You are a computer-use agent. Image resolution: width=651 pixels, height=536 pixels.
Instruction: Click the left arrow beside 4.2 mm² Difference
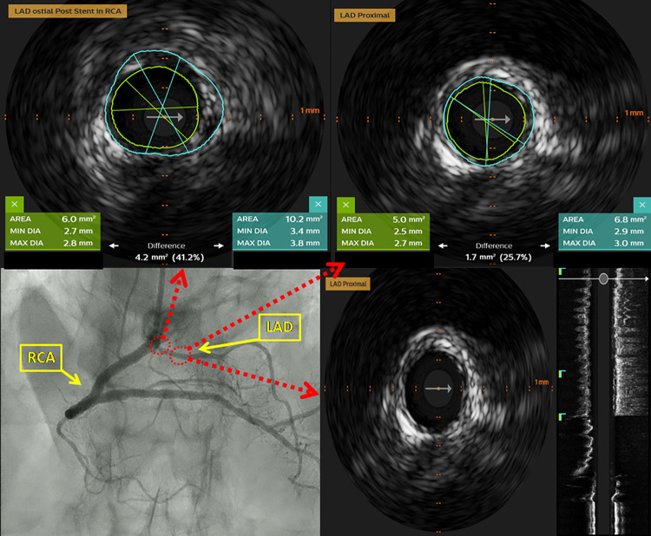(x=114, y=245)
